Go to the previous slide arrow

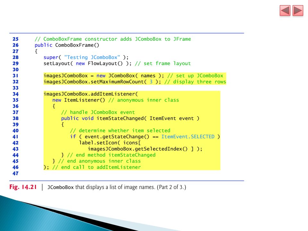(x=285, y=10)
